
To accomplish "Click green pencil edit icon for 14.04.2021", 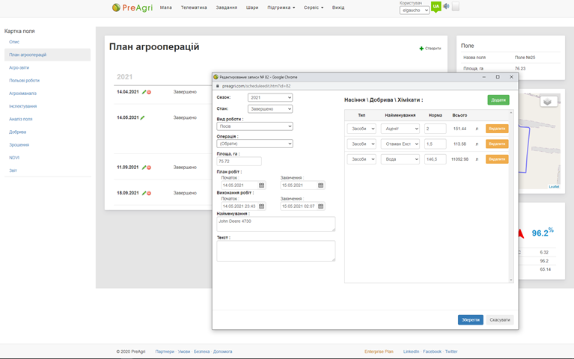I will tap(143, 92).
